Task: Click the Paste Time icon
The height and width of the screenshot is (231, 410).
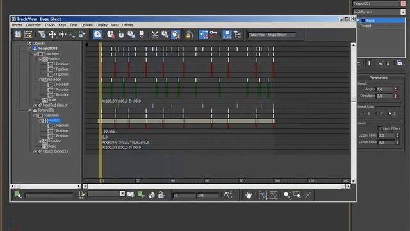Action: click(x=176, y=34)
